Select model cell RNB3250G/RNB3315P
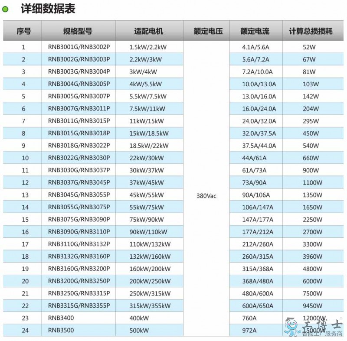The height and width of the screenshot is (341, 347). click(79, 293)
